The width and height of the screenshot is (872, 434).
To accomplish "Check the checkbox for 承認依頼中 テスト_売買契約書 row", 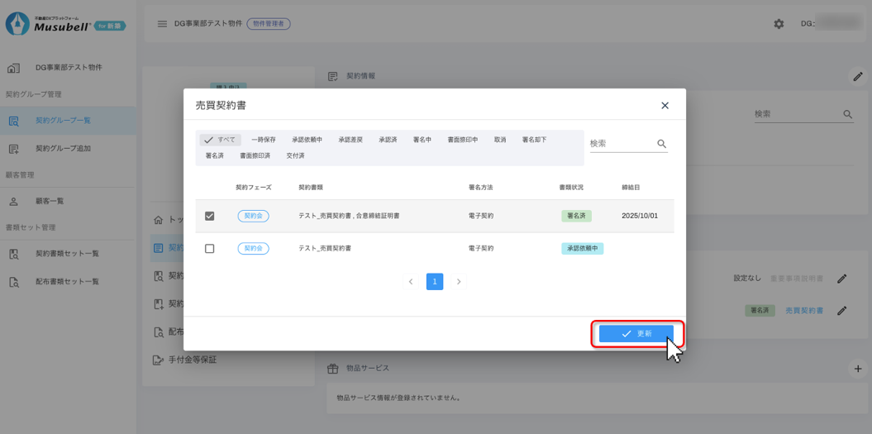I will pos(209,249).
